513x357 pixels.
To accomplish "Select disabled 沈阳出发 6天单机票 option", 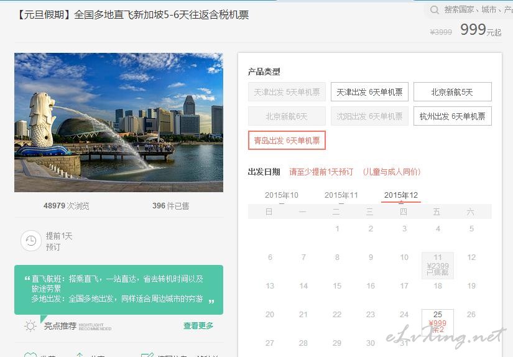I will click(x=369, y=116).
